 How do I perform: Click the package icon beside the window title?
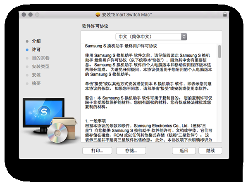pos(98,15)
